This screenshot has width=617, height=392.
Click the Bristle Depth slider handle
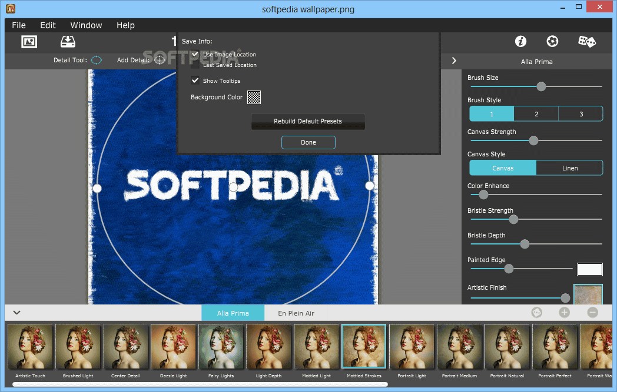(525, 244)
